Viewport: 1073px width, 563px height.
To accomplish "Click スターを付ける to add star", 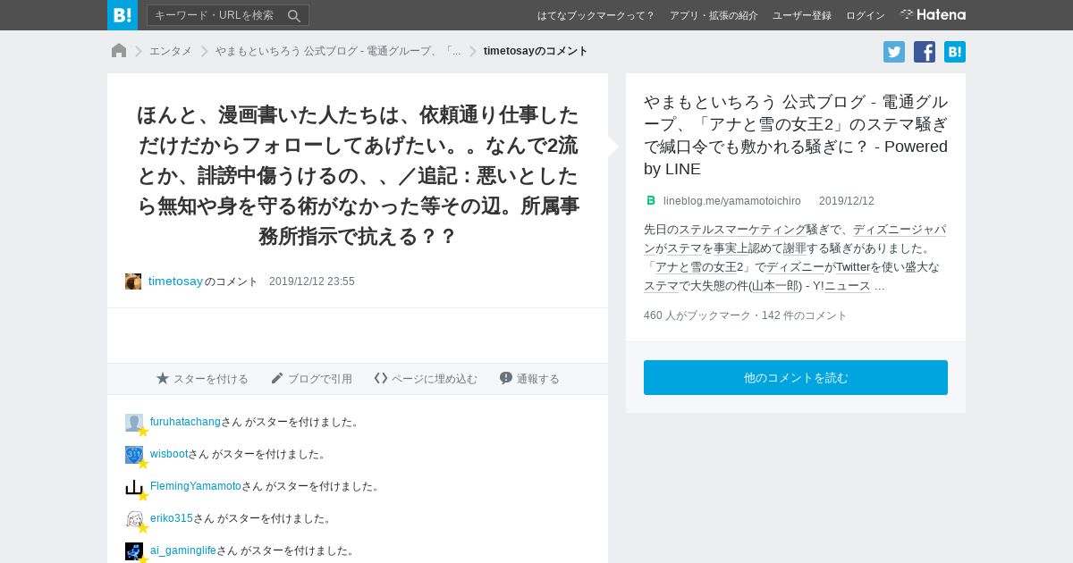I will point(202,379).
